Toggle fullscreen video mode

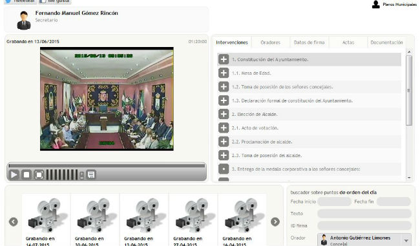[x=39, y=175]
